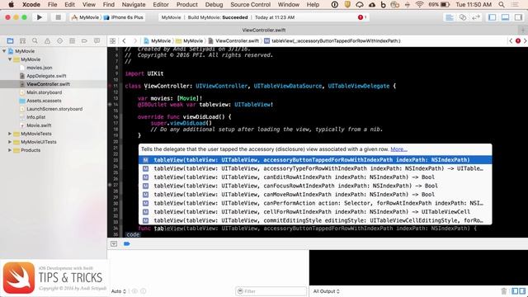Collapse the MyMovie group folder
Viewport: 528px width, 297px height.
[10, 59]
